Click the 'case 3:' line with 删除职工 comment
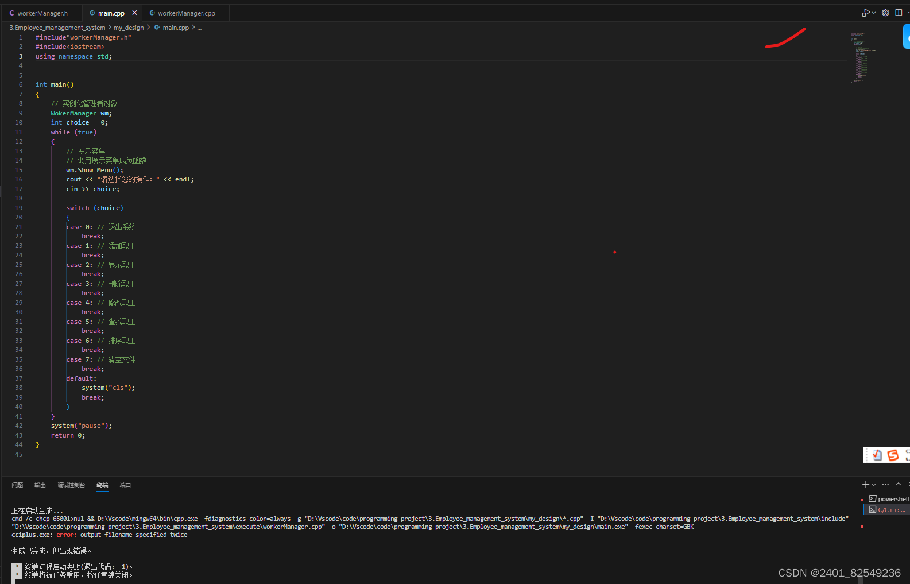This screenshot has width=910, height=584. click(x=101, y=284)
